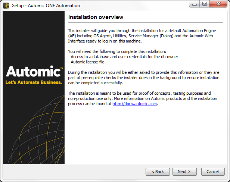Click the Automic logo text
The image size is (230, 182).
click(34, 71)
